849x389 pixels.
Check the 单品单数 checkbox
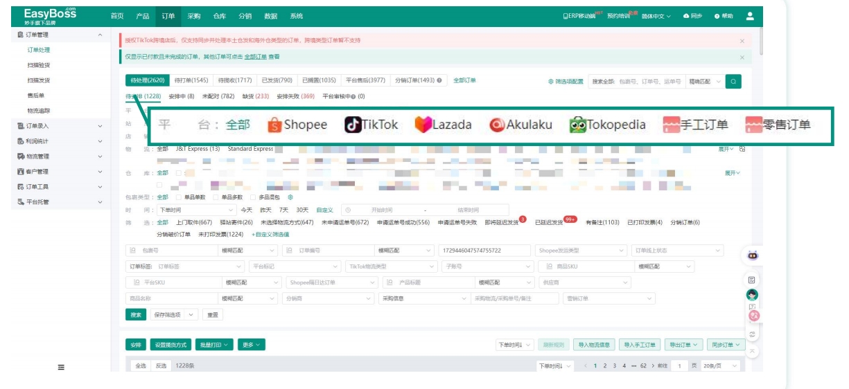click(x=178, y=197)
